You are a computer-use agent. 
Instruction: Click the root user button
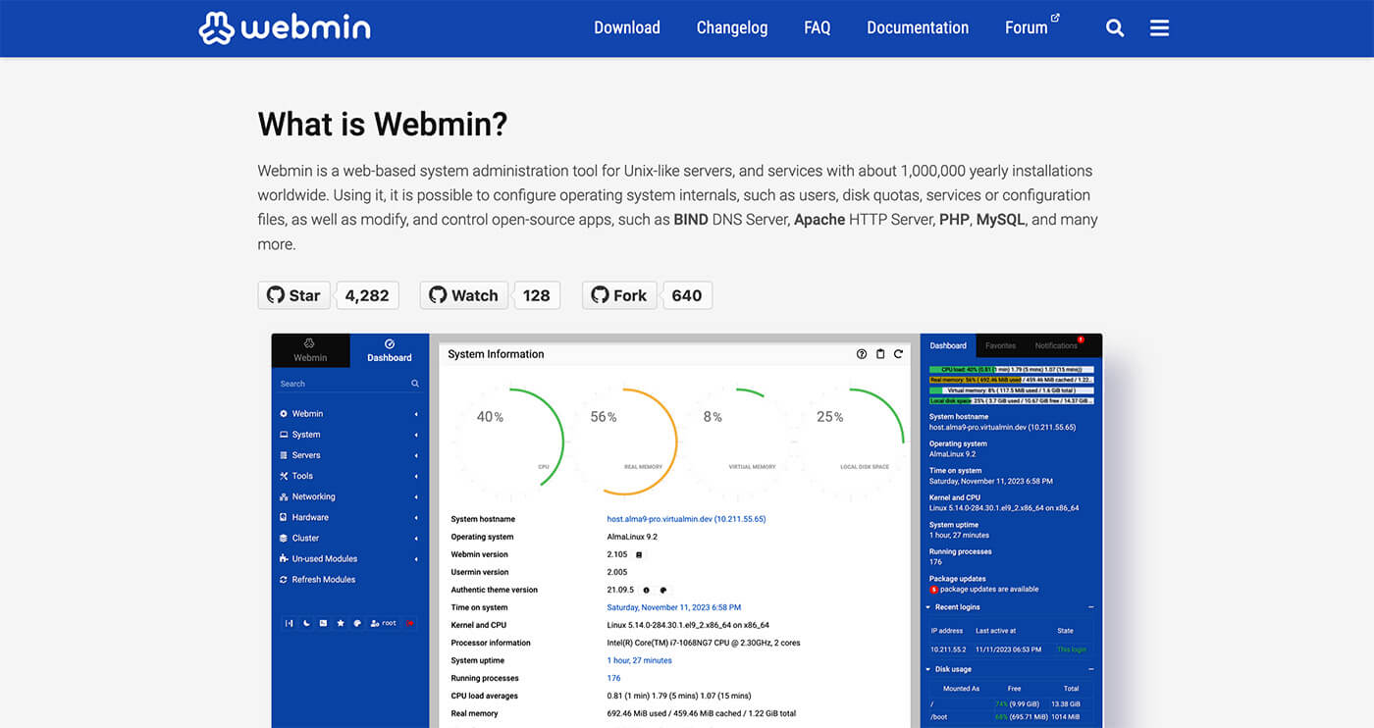pos(384,623)
